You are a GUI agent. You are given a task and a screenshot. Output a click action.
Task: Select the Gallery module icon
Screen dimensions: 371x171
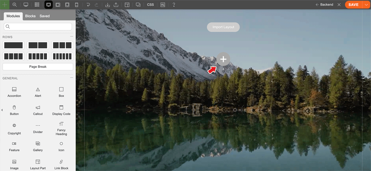pyautogui.click(x=38, y=146)
